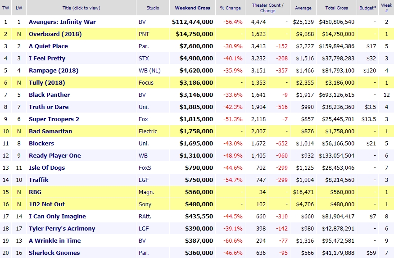Click the $120 budget value
Viewport: 394px width, 258px height.
[370, 70]
